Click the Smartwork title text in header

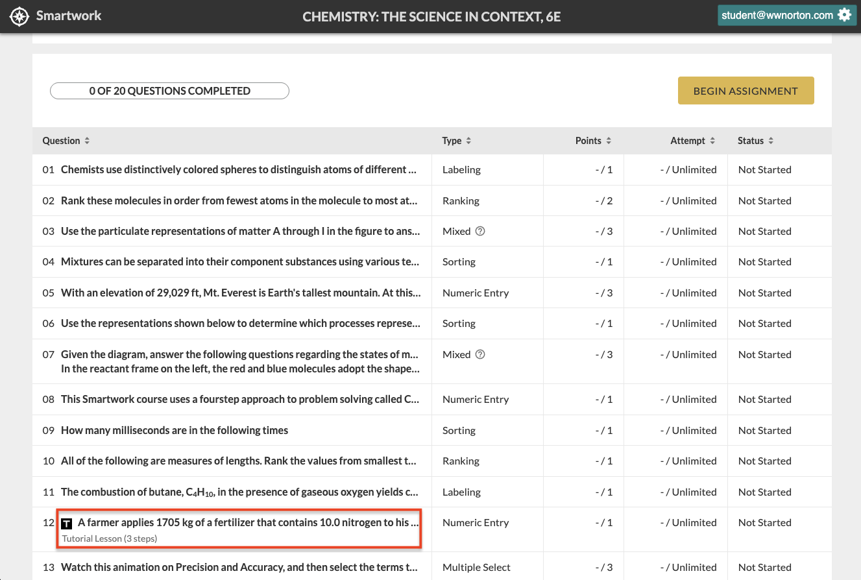(x=69, y=16)
